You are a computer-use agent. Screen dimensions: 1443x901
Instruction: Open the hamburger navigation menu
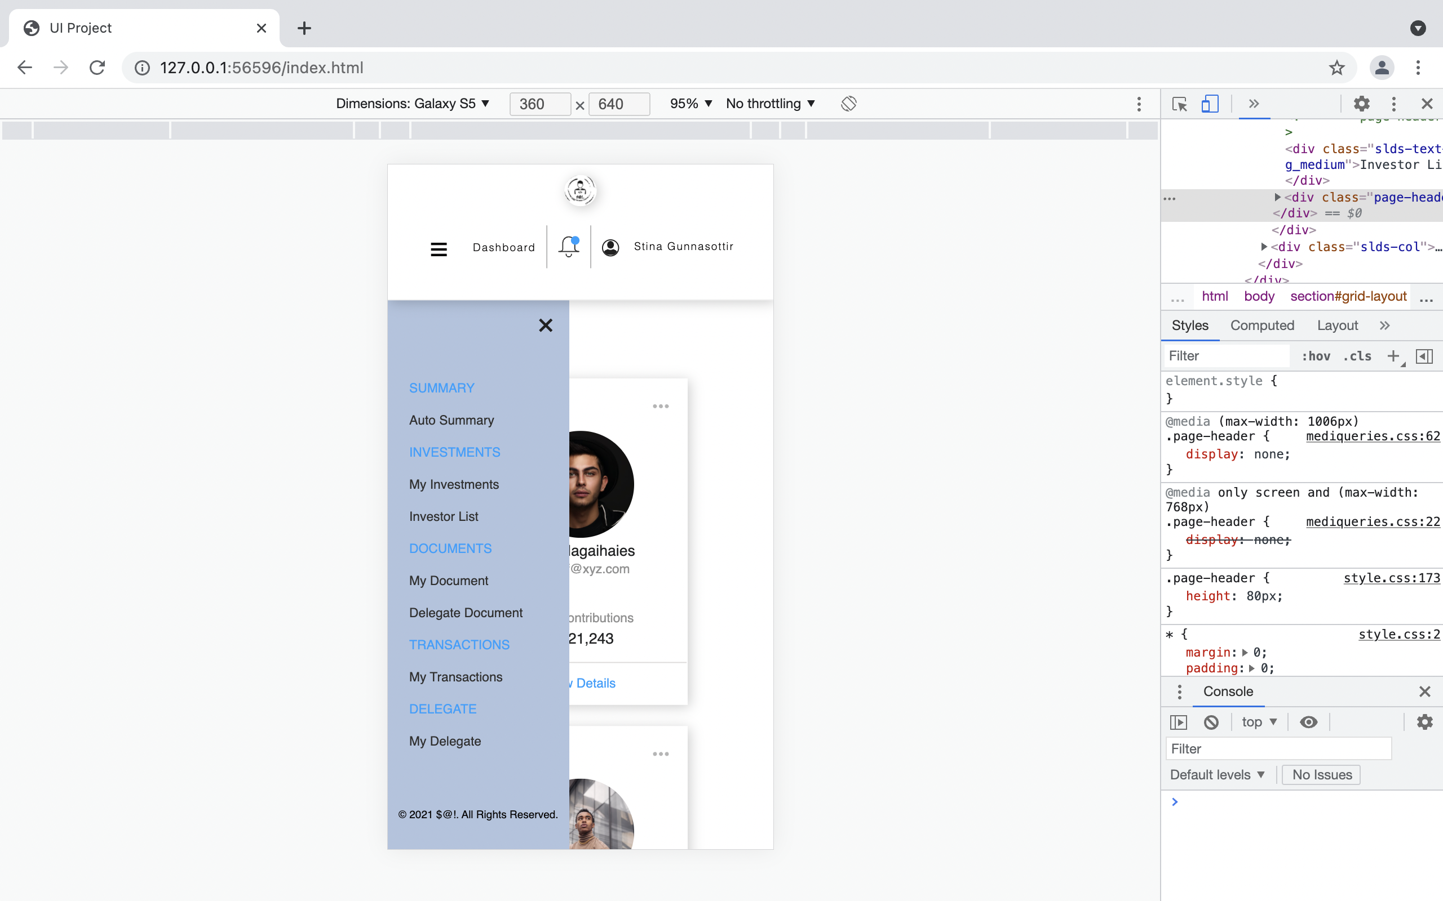(x=440, y=248)
